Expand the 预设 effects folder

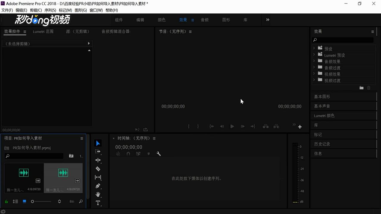pyautogui.click(x=314, y=48)
